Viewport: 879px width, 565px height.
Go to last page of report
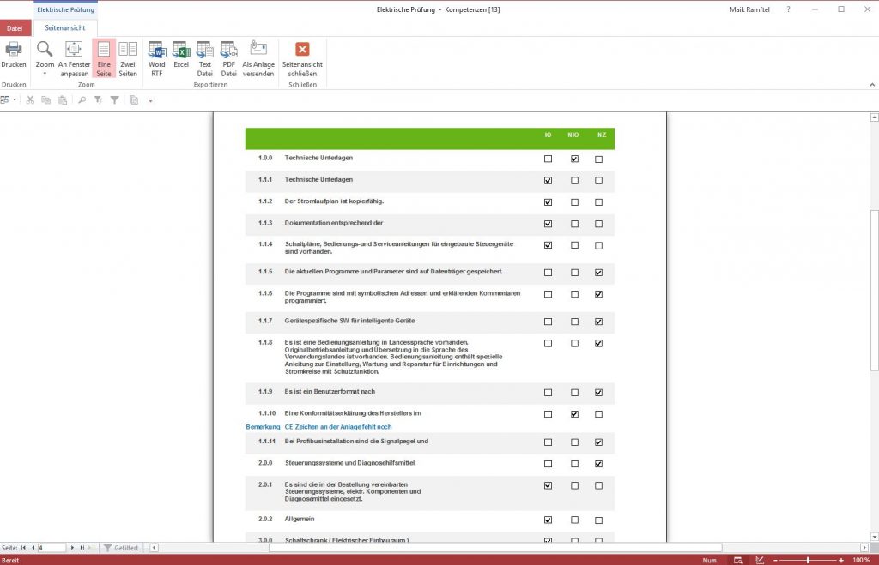[82, 548]
